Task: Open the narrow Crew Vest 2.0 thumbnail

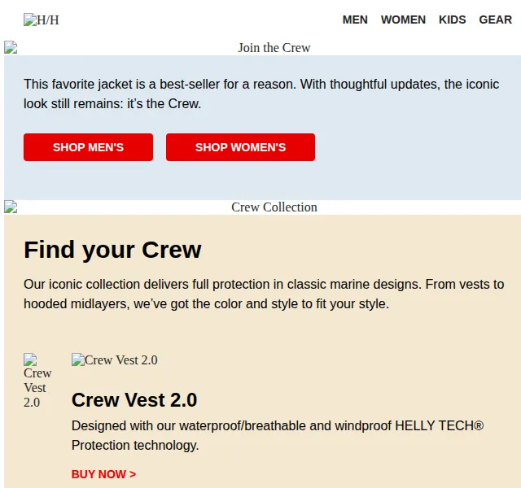Action: [37, 381]
